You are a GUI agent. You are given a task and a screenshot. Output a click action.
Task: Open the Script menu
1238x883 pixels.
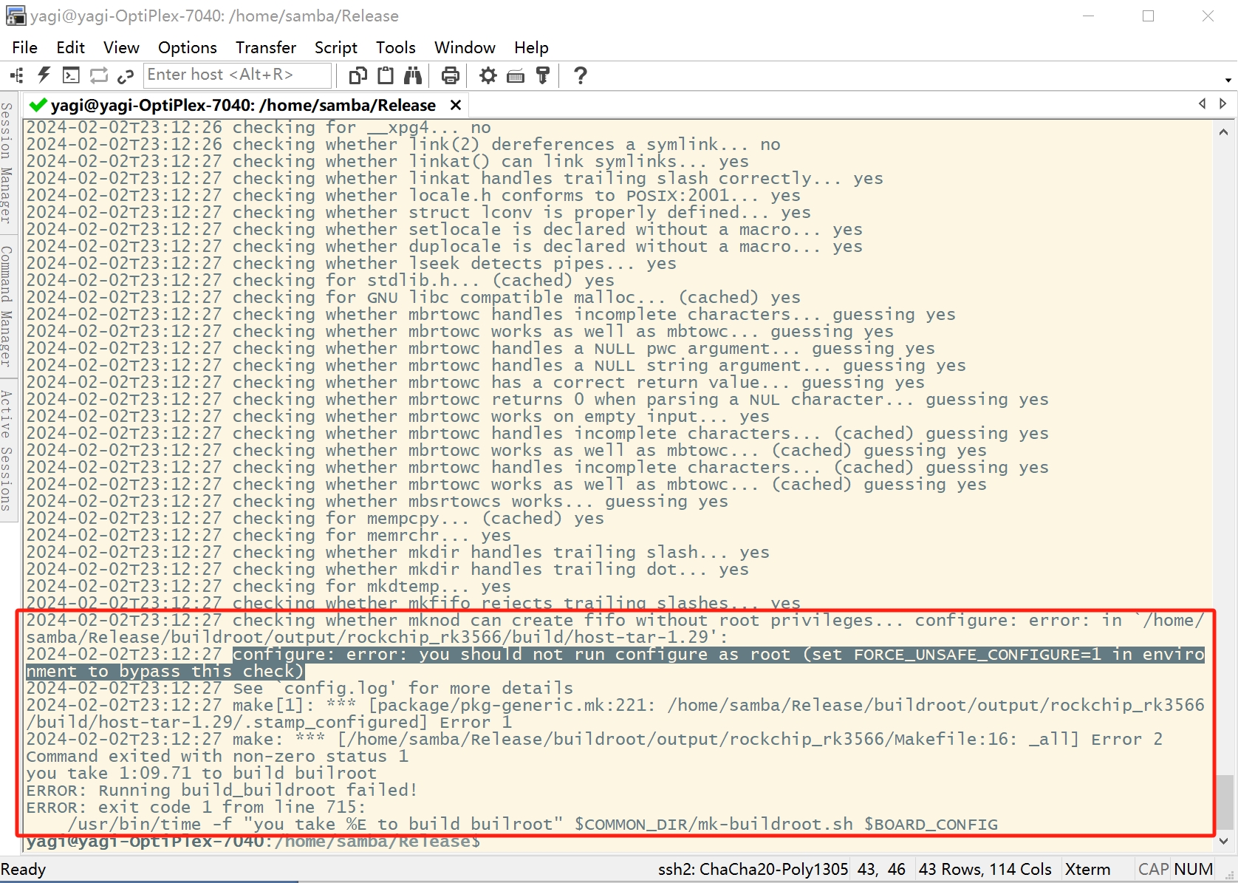pos(335,47)
